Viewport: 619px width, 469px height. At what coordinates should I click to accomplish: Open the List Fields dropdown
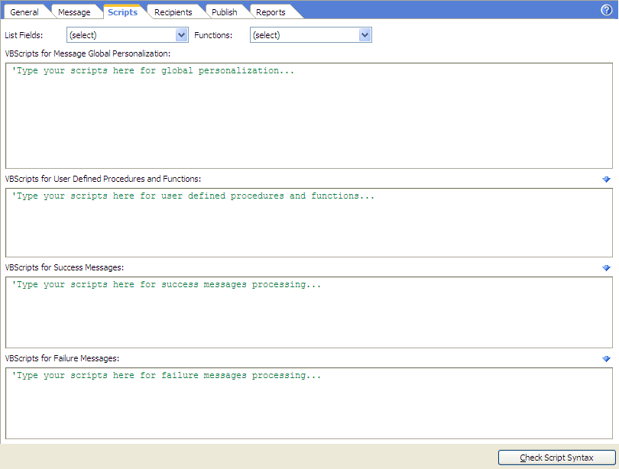pyautogui.click(x=128, y=35)
